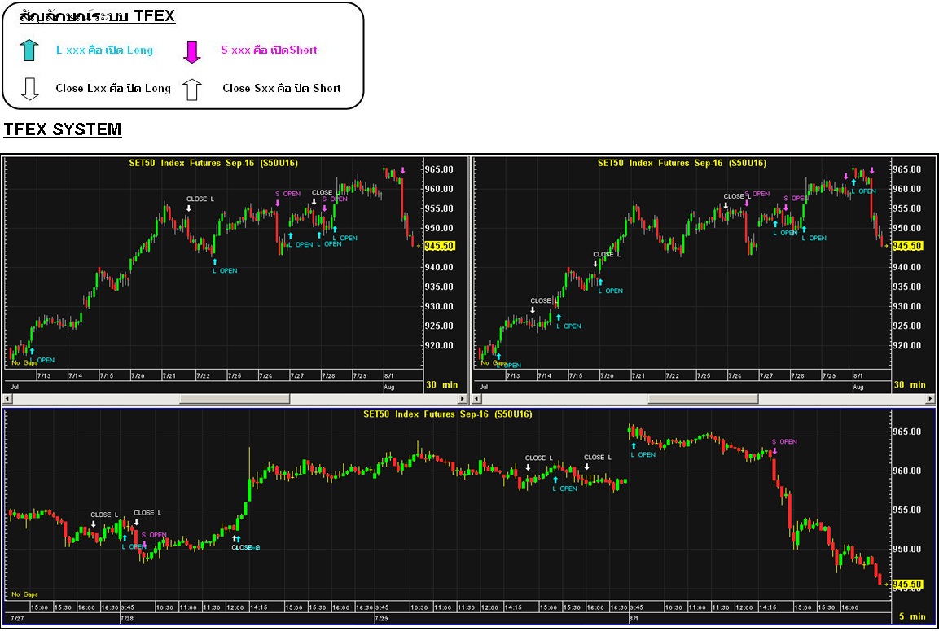Click the white outlined Close Short arrow in legend
This screenshot has width=939, height=631.
pyautogui.click(x=191, y=90)
